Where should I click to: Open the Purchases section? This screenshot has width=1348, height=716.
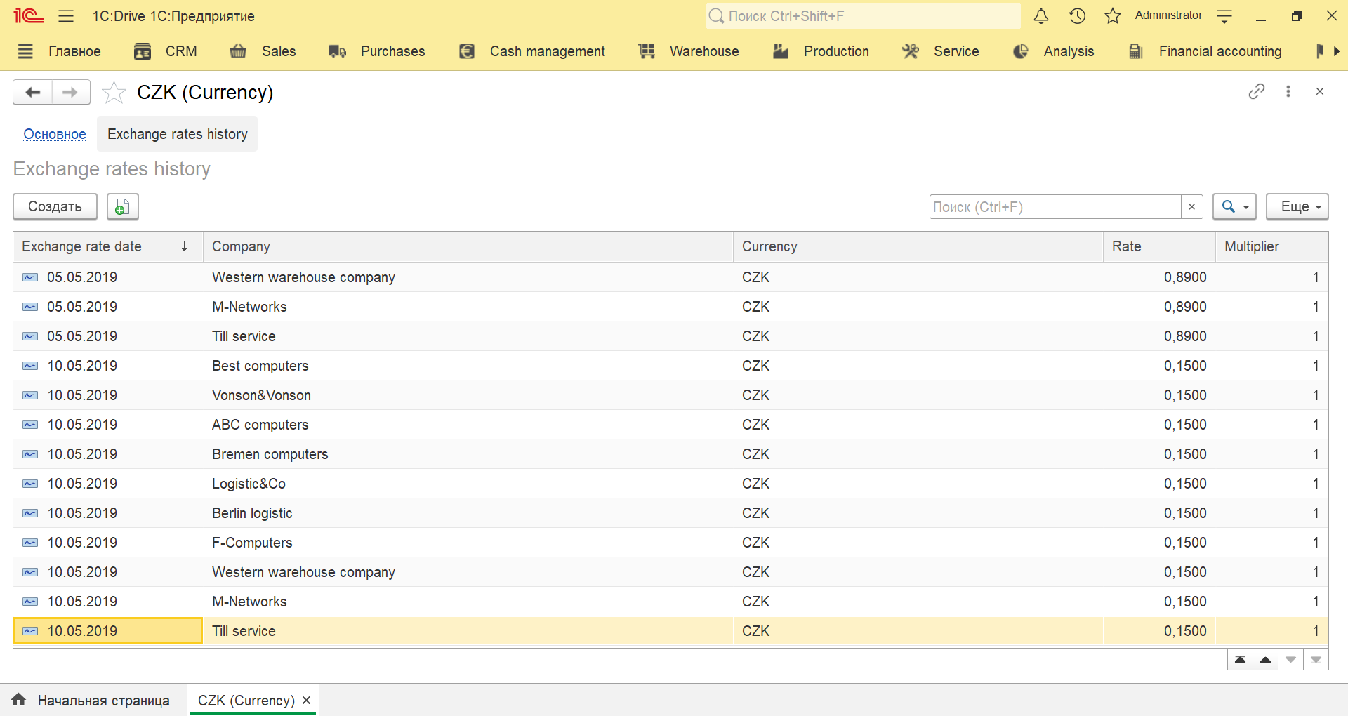point(392,51)
